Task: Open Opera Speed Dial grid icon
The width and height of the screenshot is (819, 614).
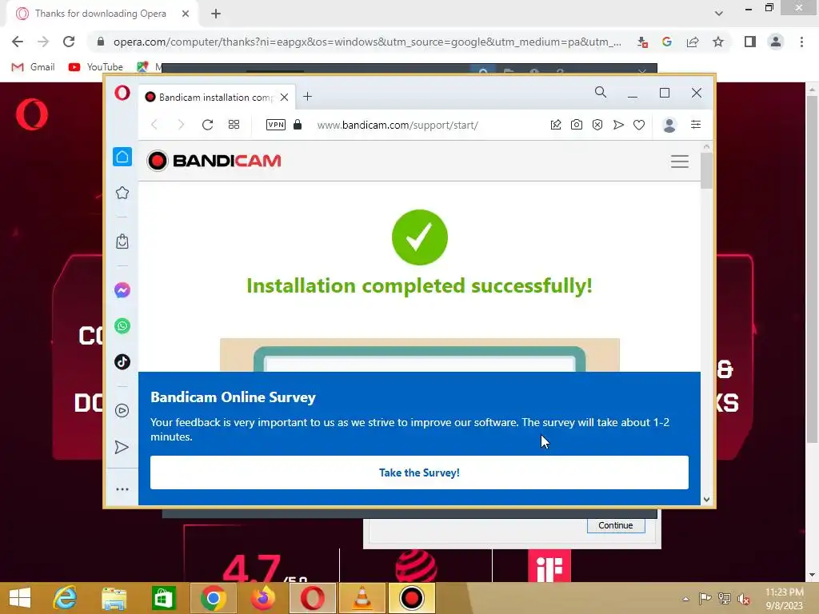Action: (234, 125)
